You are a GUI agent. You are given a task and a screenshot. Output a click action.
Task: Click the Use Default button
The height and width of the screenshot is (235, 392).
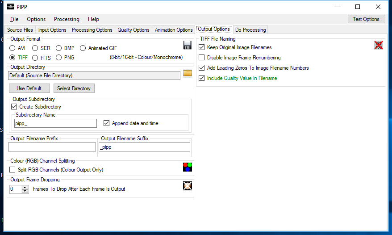(x=29, y=88)
